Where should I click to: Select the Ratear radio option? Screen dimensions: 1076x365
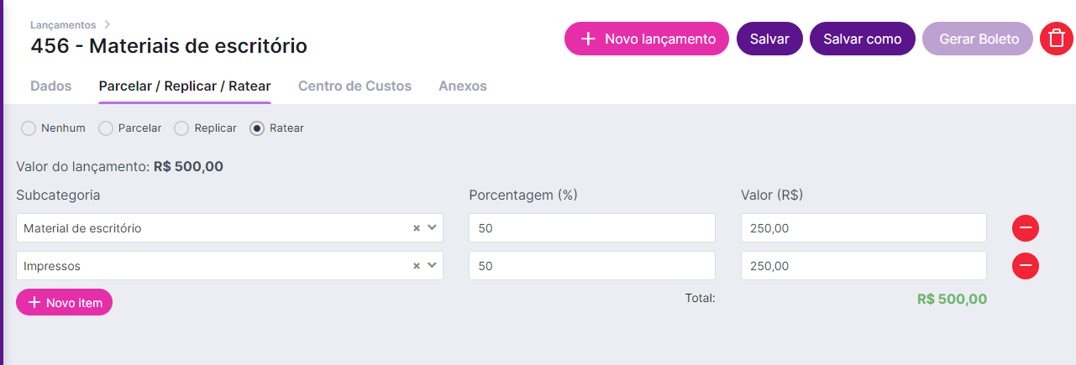coord(257,128)
